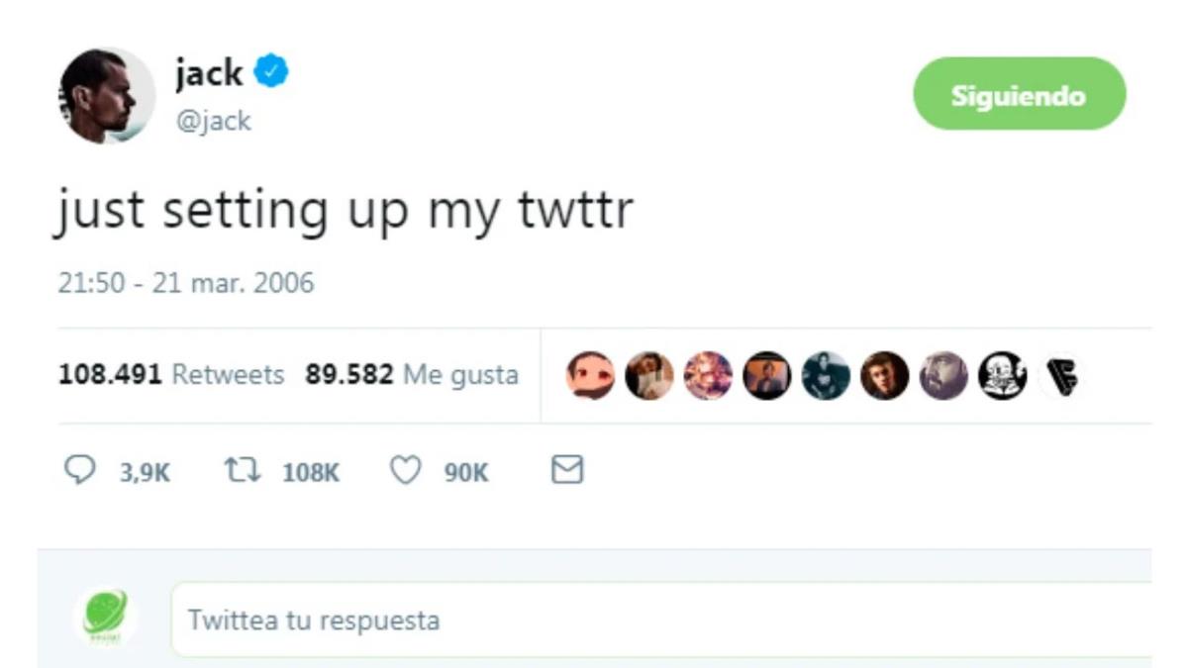Click the reply speech bubble icon
The width and height of the screenshot is (1188, 668).
pyautogui.click(x=77, y=471)
